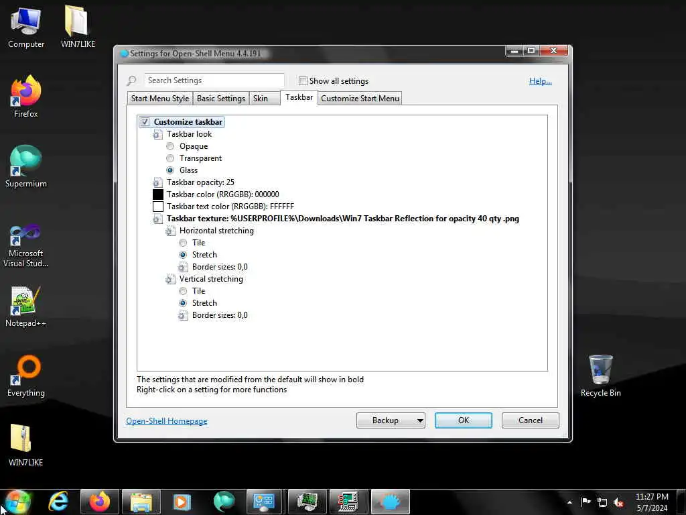Switch to the Start Menu Style tab

(x=159, y=98)
